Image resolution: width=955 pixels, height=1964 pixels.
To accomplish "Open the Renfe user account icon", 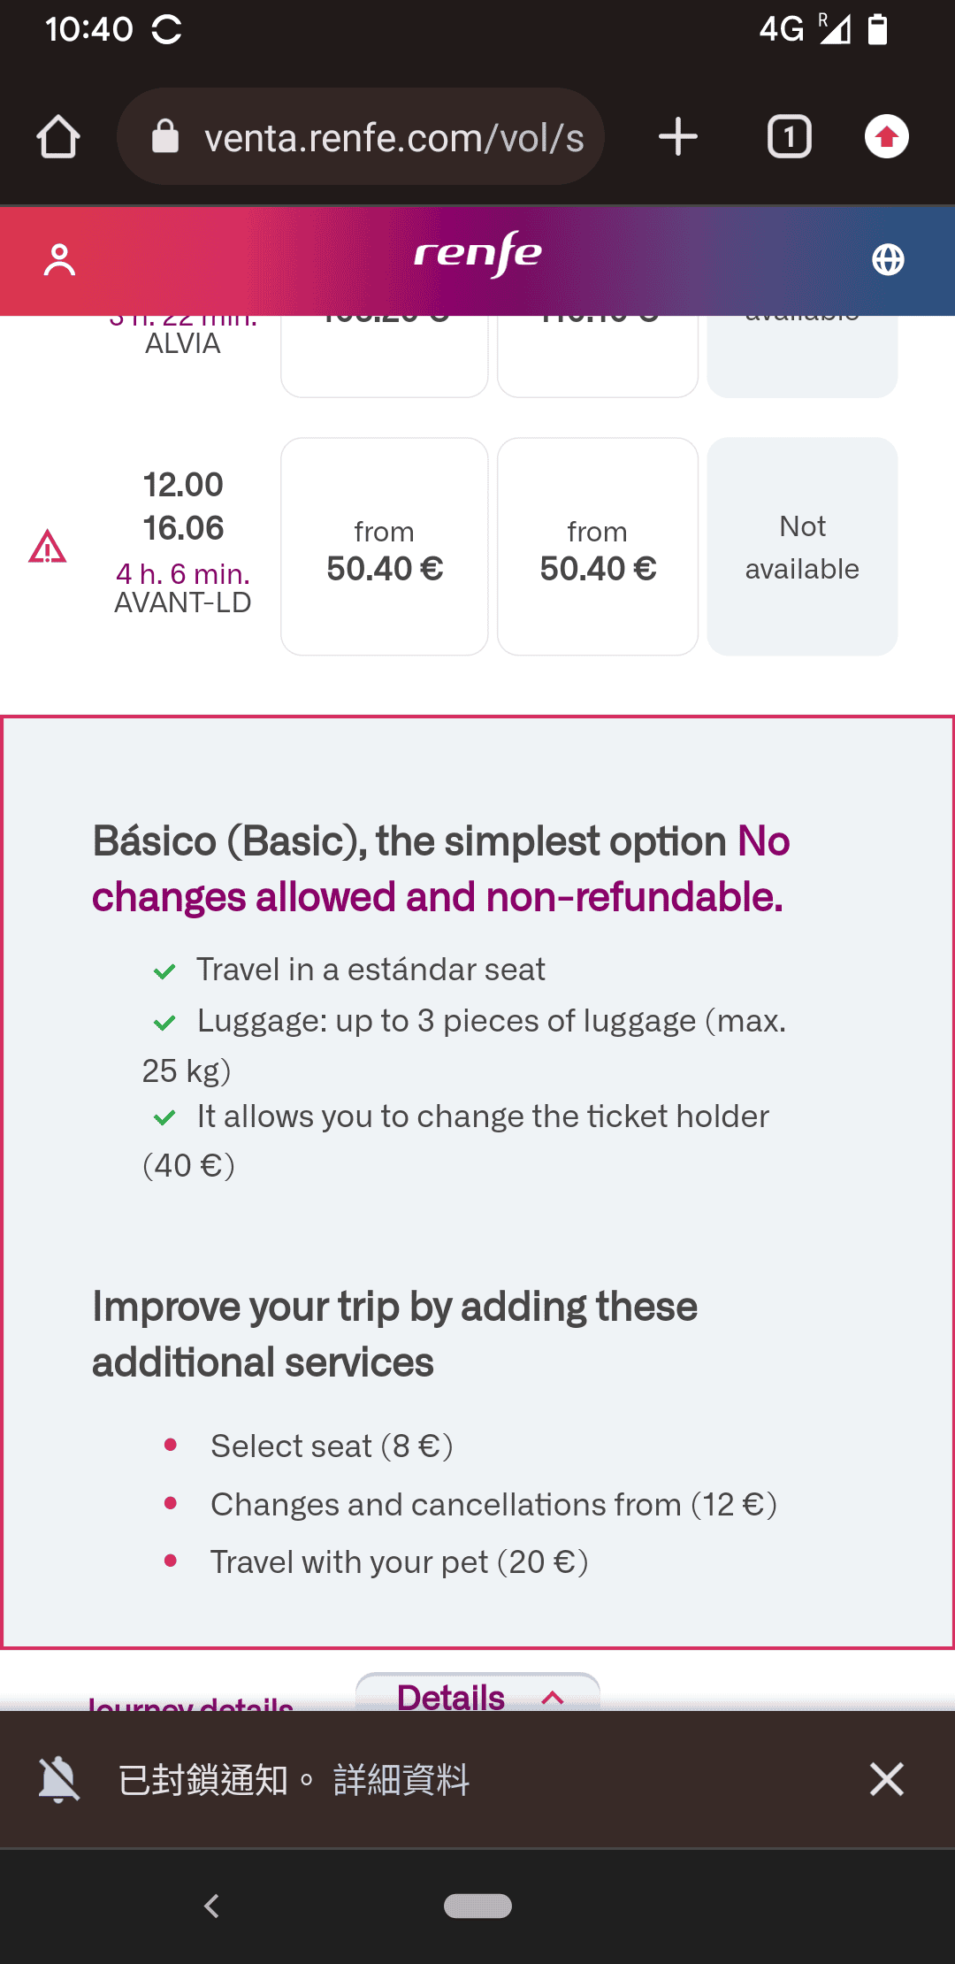I will [x=60, y=260].
